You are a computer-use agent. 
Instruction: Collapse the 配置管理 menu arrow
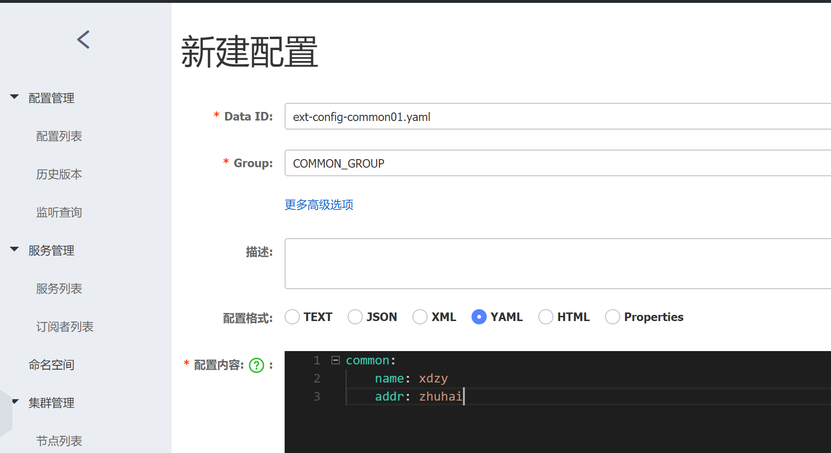click(14, 97)
